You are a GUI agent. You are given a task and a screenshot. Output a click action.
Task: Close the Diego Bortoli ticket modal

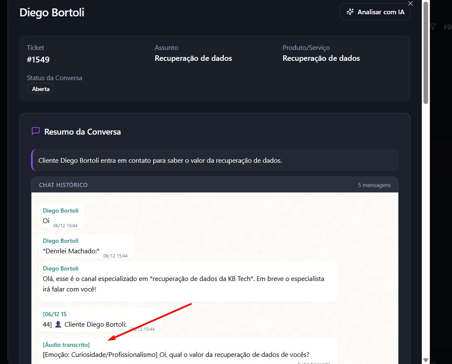pos(410,4)
